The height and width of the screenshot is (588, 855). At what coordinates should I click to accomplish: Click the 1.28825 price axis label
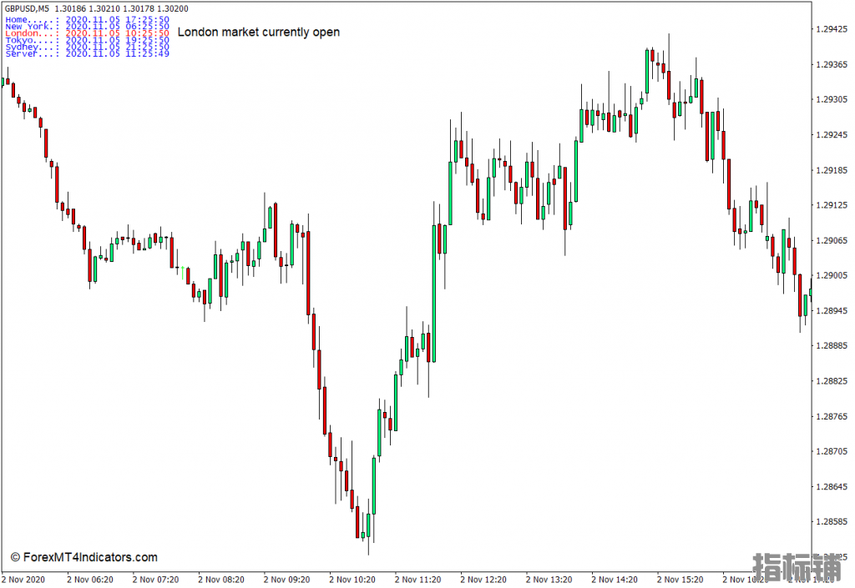point(832,381)
